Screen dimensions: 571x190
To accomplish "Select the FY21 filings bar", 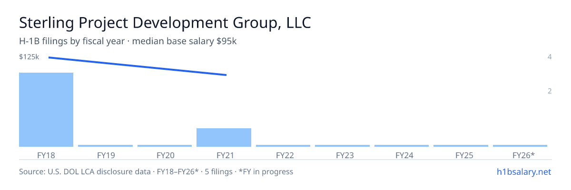I will click(x=224, y=137).
